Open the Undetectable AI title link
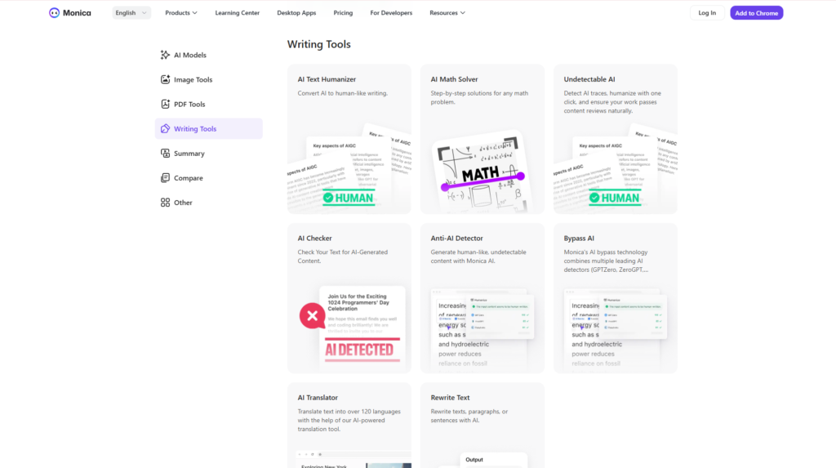This screenshot has height=468, width=836. pyautogui.click(x=589, y=79)
